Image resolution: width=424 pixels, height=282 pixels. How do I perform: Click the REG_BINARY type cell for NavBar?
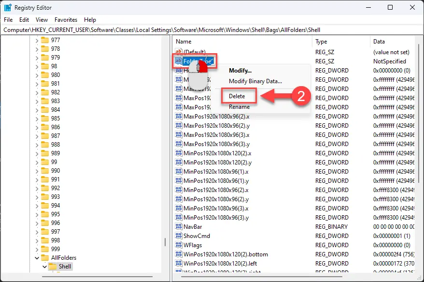(331, 226)
